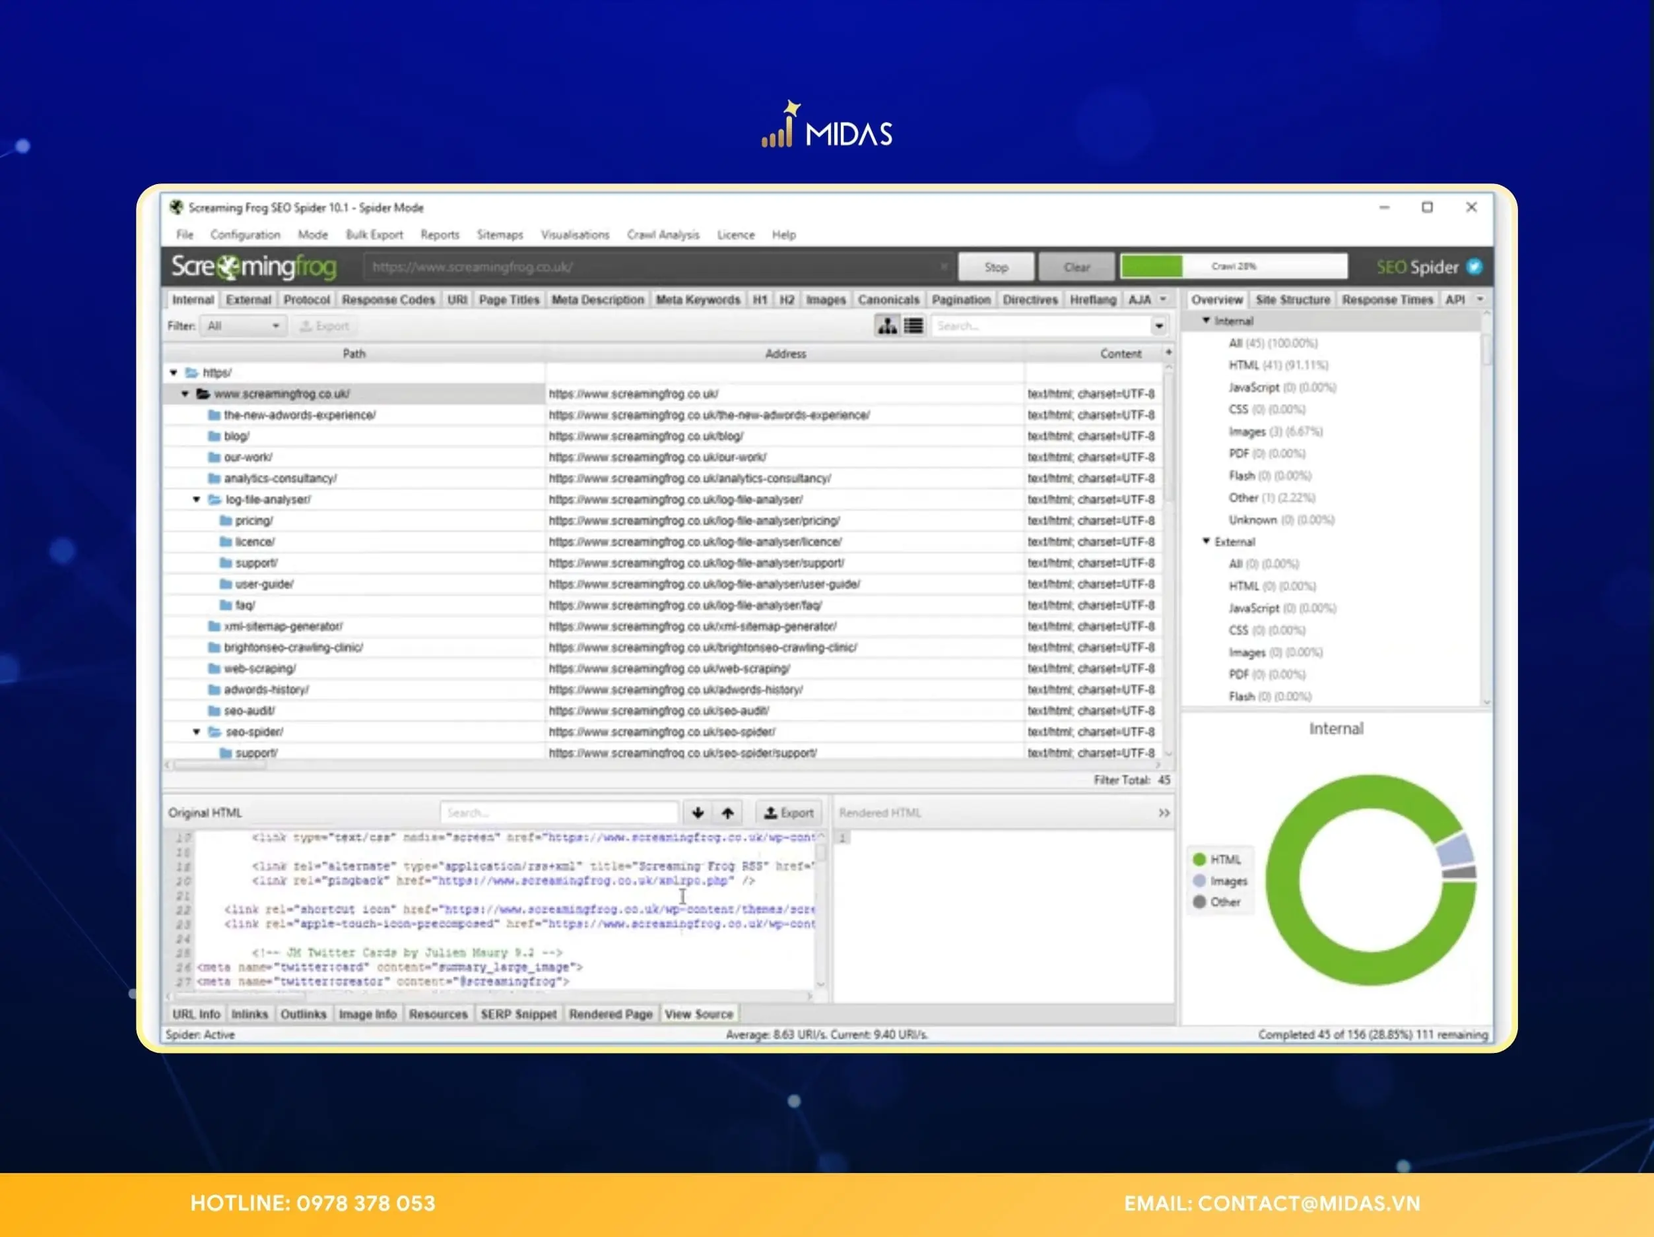1654x1237 pixels.
Task: Switch to list view icon
Action: [x=913, y=326]
